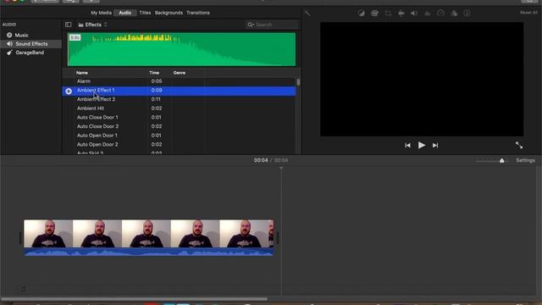The height and width of the screenshot is (305, 542).
Task: Enter fullscreen playback with arrows icon
Action: (519, 145)
